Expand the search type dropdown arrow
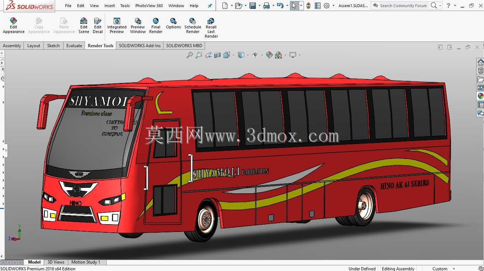484x271 pixels. (x=440, y=6)
